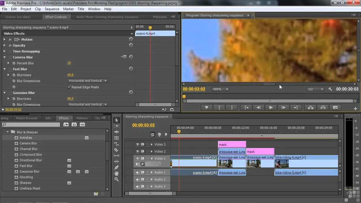This screenshot has height=203, width=361.
Task: Click Mark In bracket button
Action: pos(219,107)
